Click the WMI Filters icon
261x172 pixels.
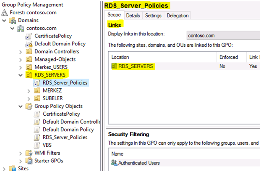(x=29, y=153)
